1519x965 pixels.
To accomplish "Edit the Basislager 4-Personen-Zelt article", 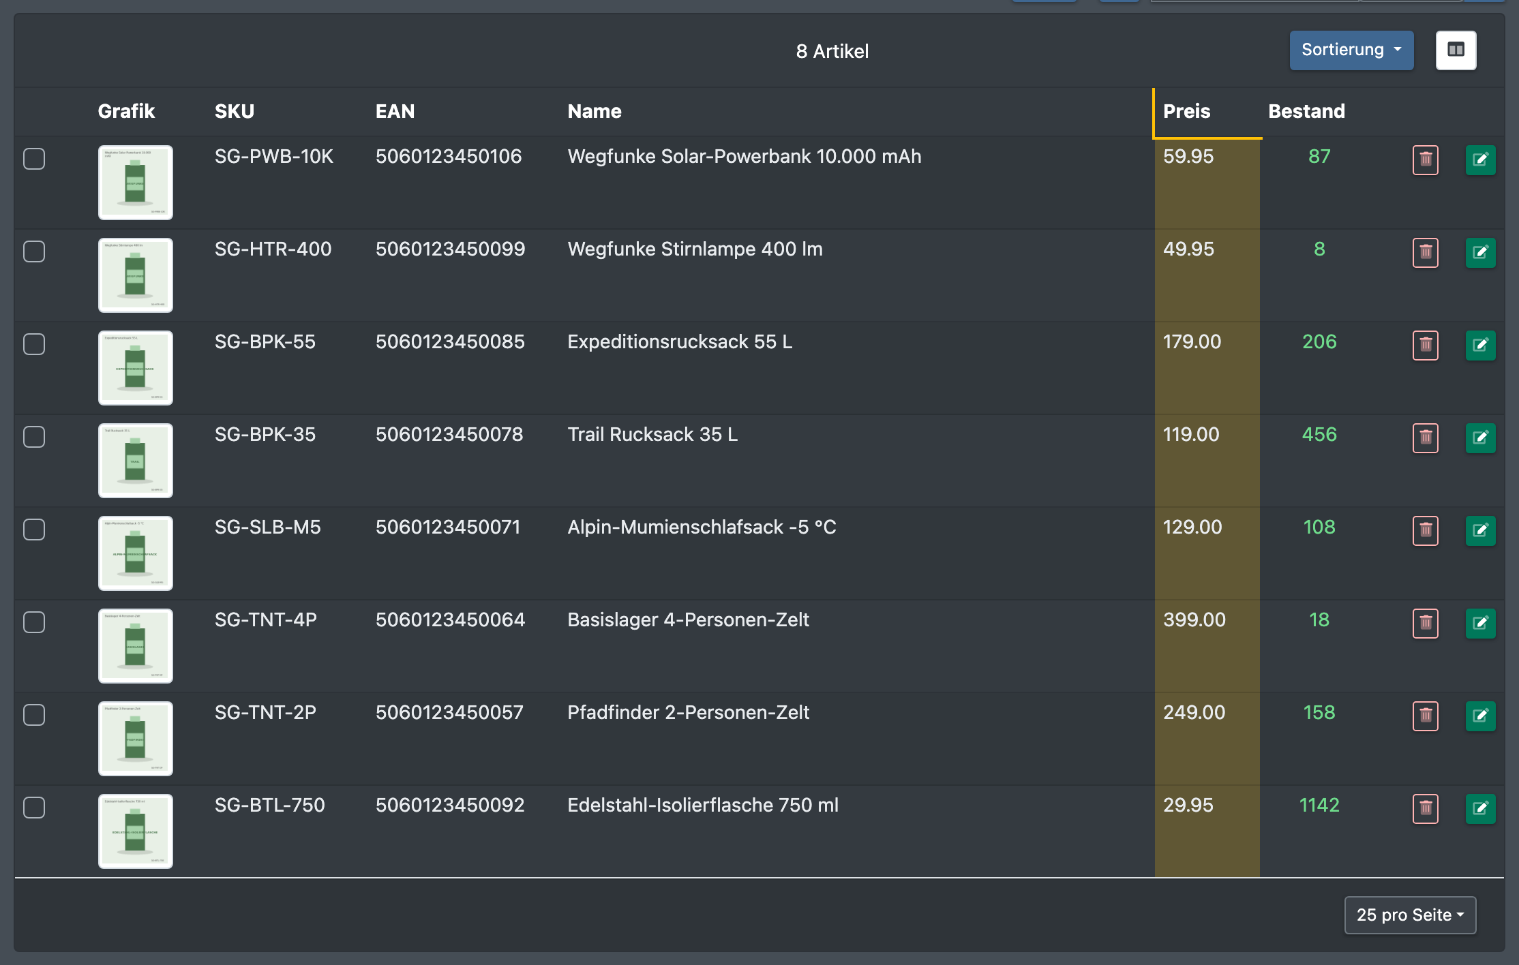I will (1480, 624).
